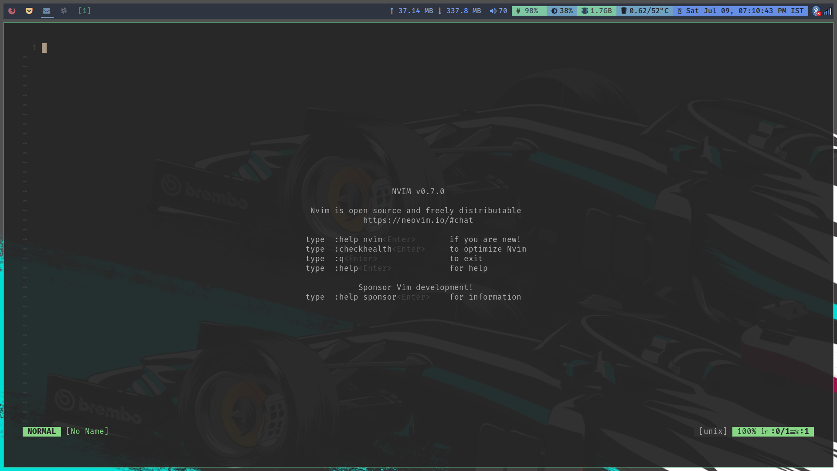
Task: Click the :help sponsor command text
Action: pos(365,297)
